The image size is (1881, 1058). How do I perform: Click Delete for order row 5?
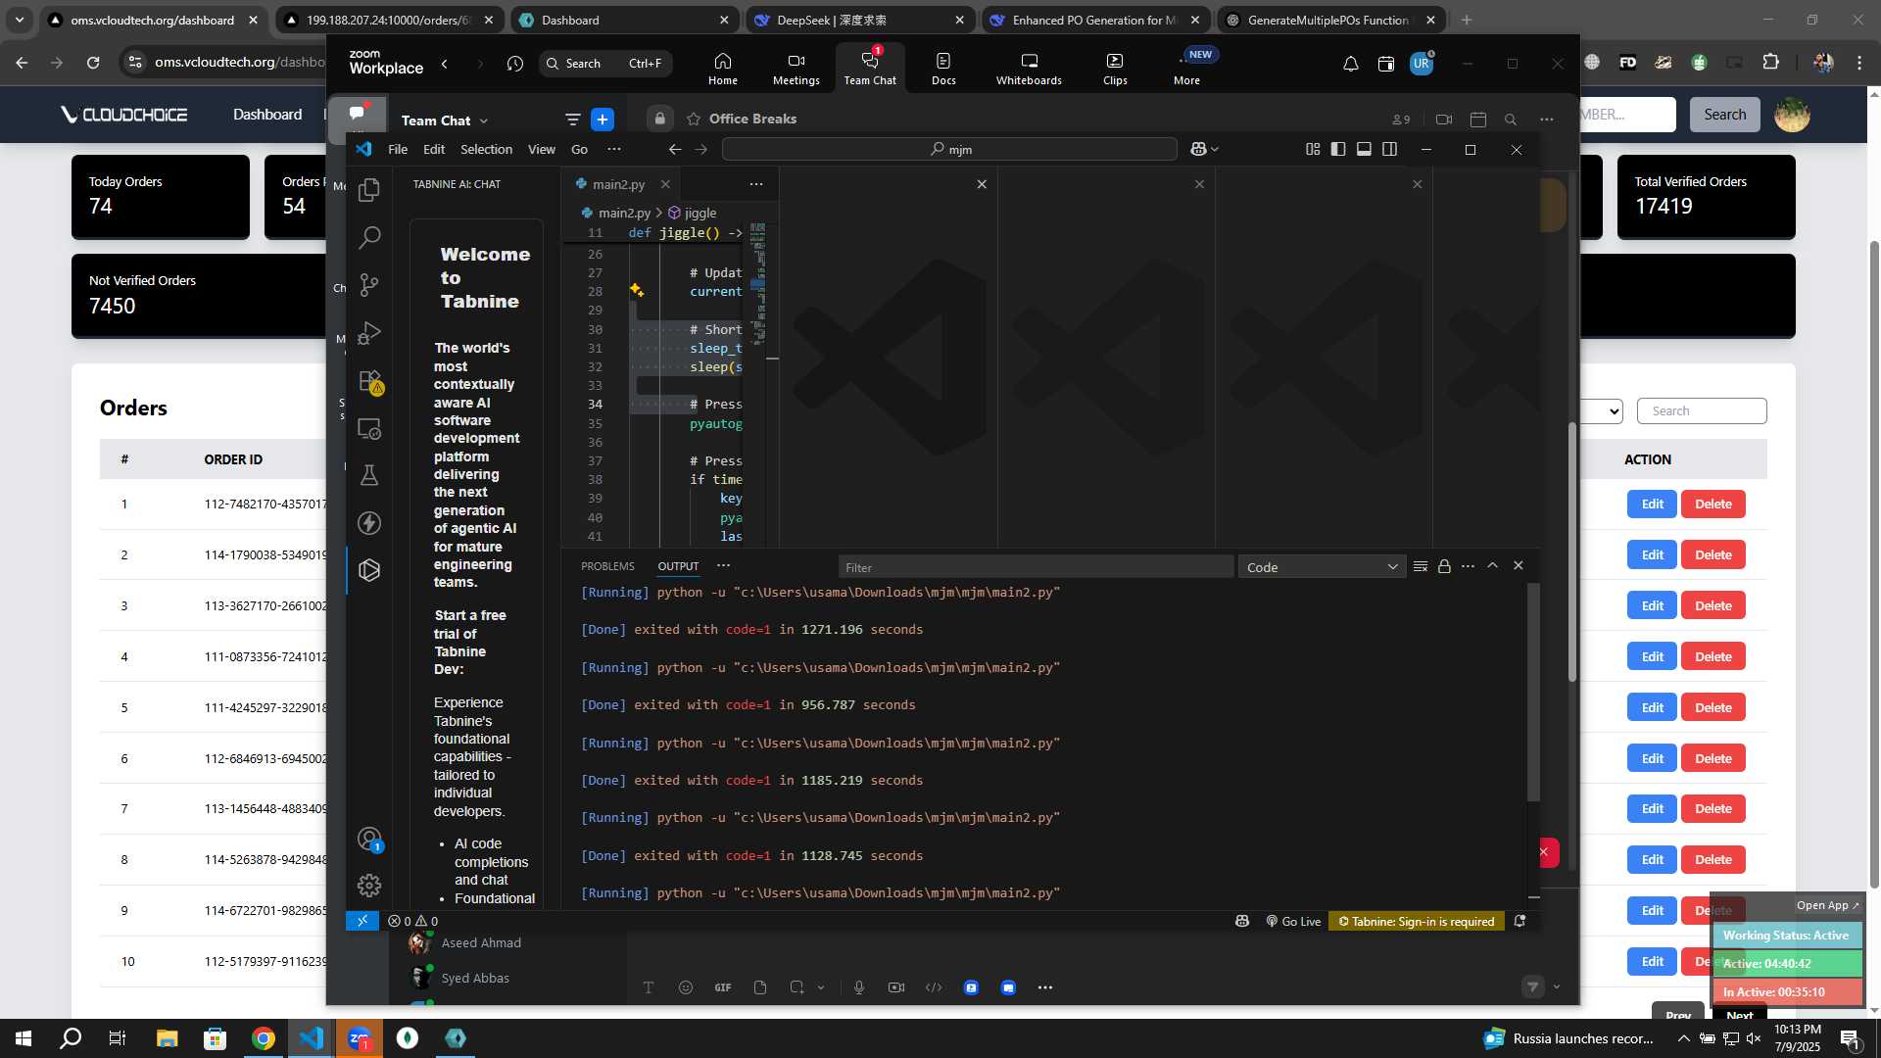(1713, 707)
